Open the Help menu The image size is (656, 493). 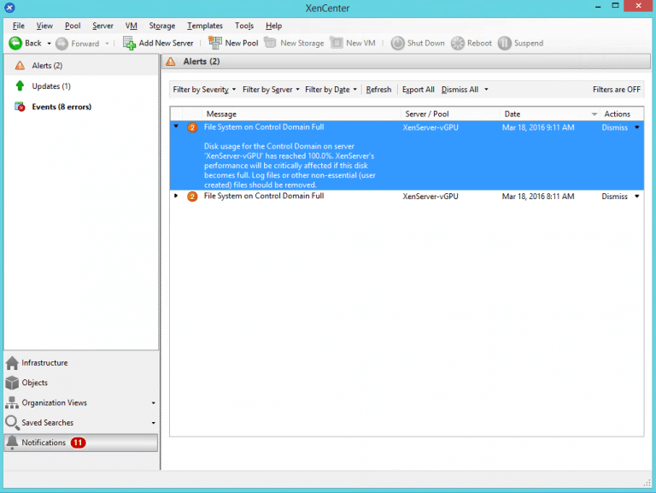click(273, 26)
